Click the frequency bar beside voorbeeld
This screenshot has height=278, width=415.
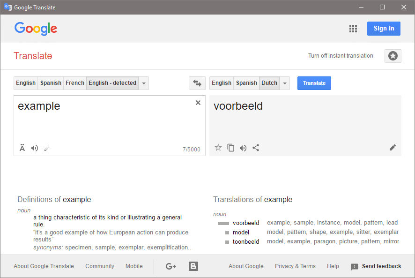pyautogui.click(x=223, y=224)
